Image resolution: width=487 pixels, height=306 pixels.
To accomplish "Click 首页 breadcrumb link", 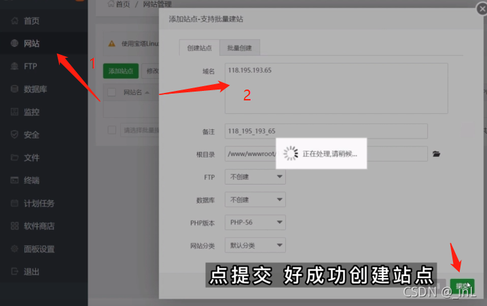I will (x=123, y=4).
